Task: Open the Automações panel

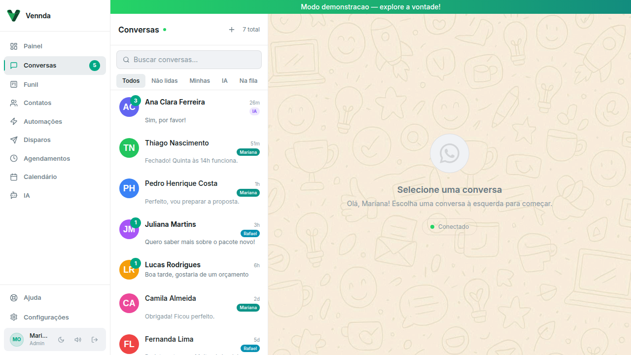Action: click(x=43, y=121)
